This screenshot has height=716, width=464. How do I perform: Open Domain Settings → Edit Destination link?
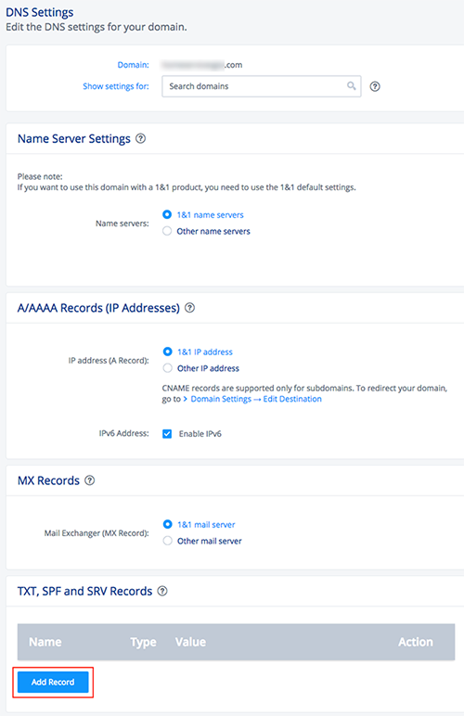(x=256, y=399)
